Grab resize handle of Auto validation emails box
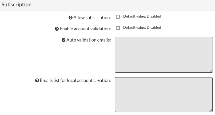Viewport: 215px width, 115px height. pos(211,71)
